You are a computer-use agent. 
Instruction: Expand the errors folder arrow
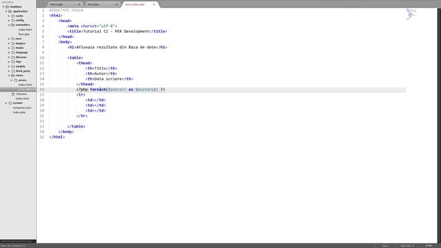(x=12, y=81)
